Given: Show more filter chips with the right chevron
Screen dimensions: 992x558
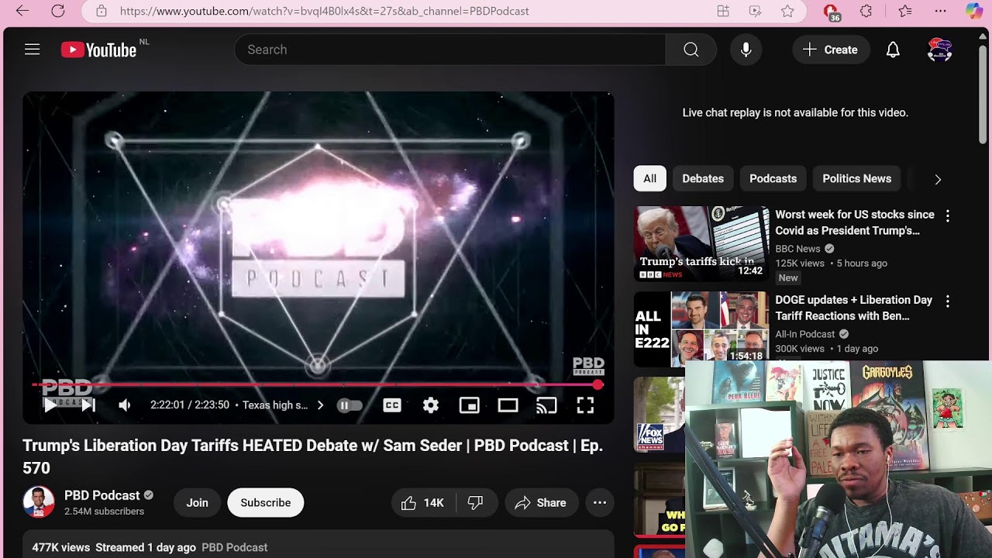Looking at the screenshot, I should tap(938, 179).
